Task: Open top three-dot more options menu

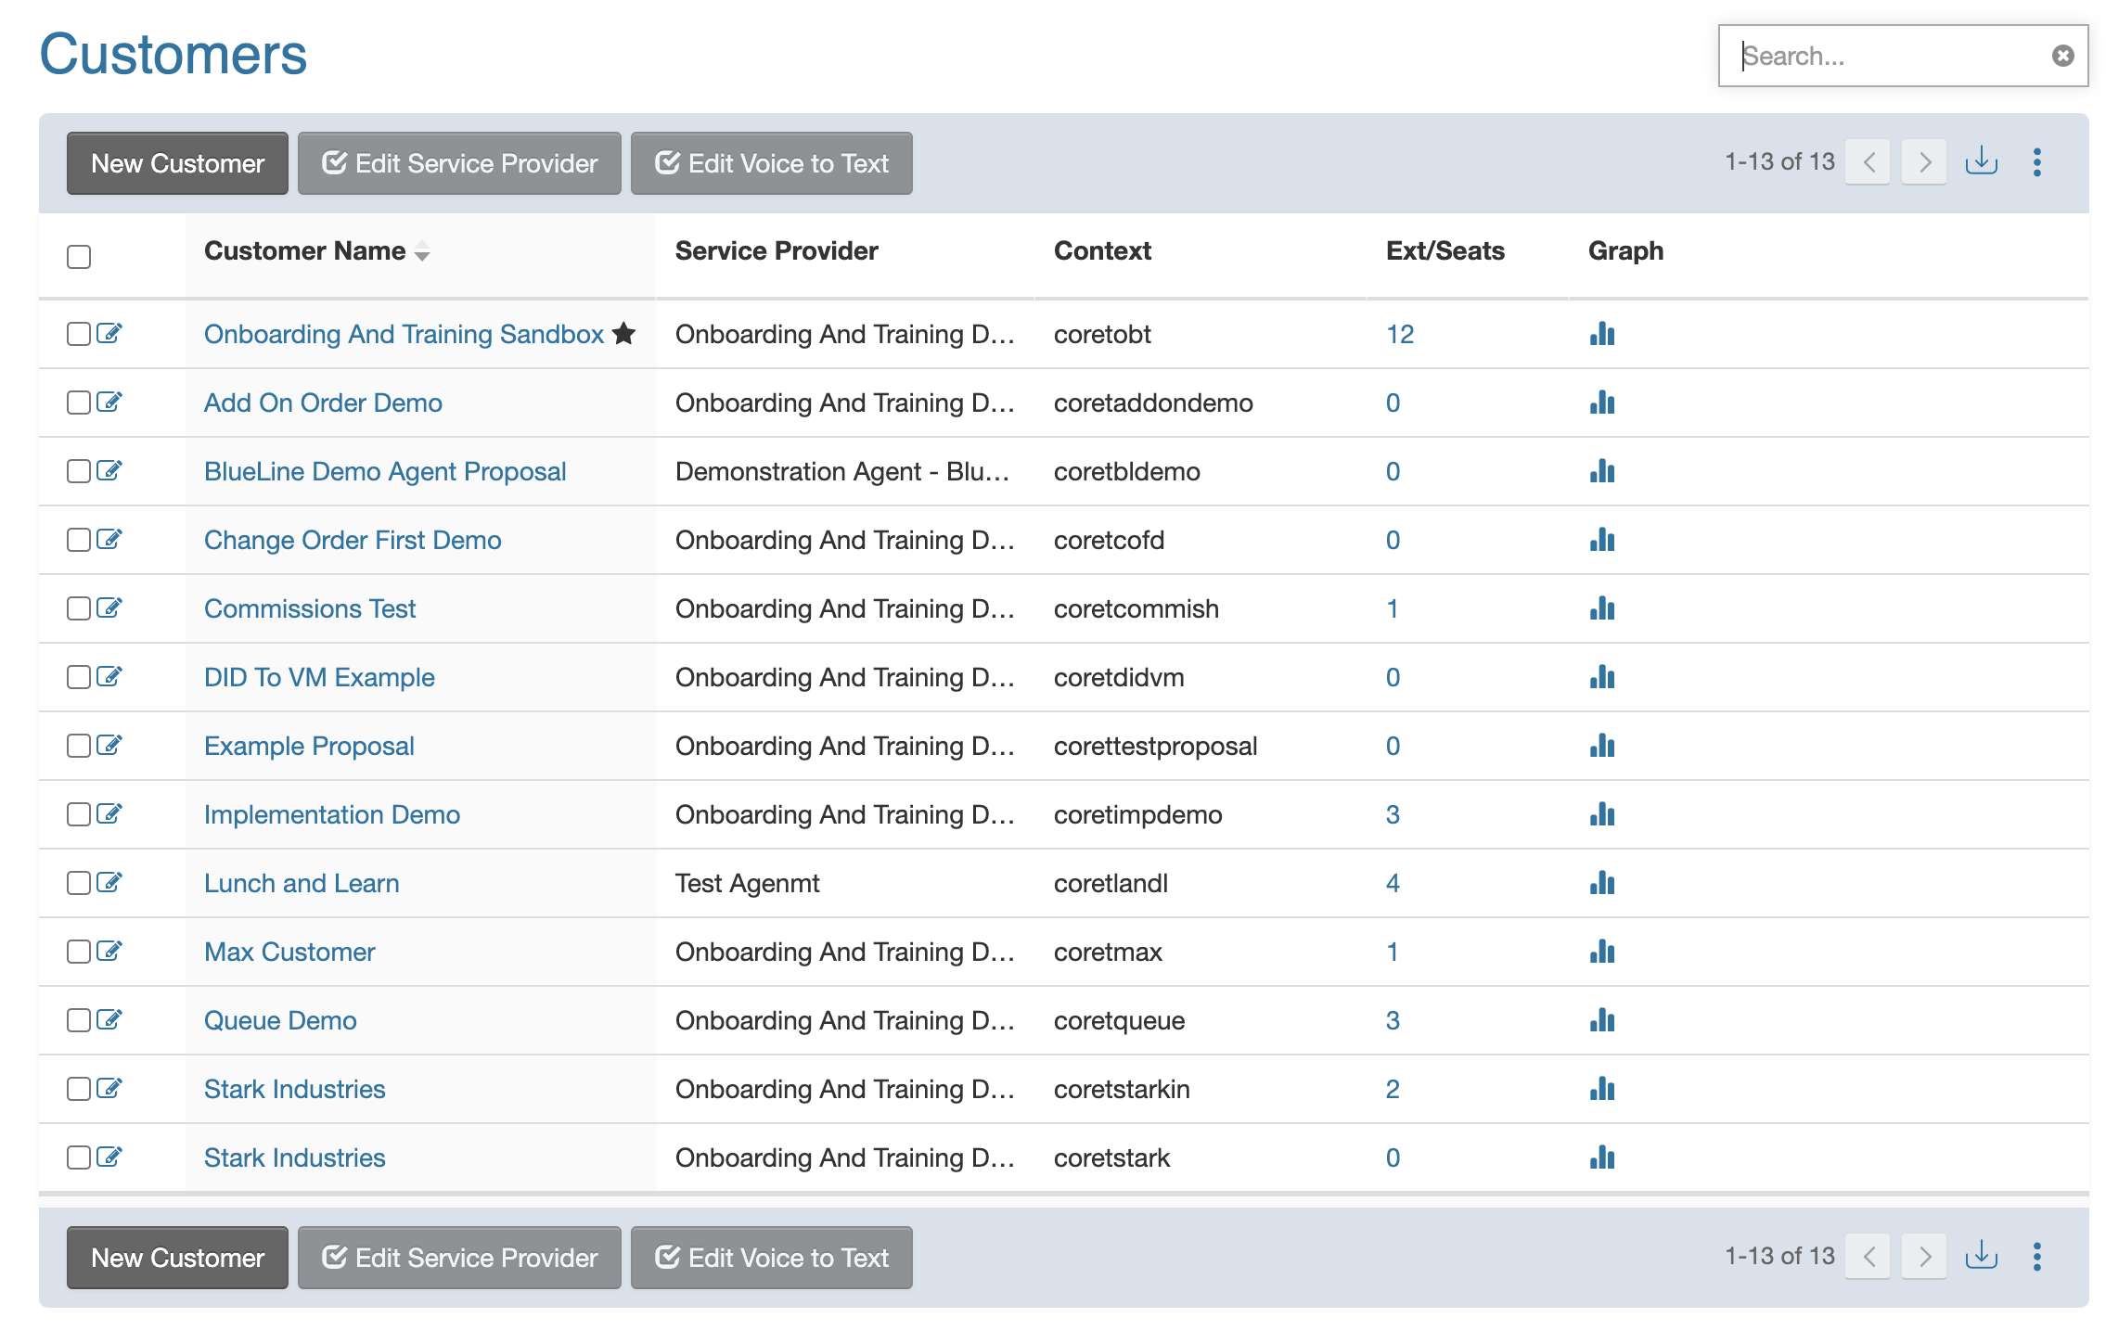Action: (x=2036, y=162)
